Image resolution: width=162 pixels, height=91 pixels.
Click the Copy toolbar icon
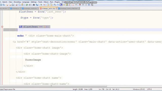(x=20, y=5)
